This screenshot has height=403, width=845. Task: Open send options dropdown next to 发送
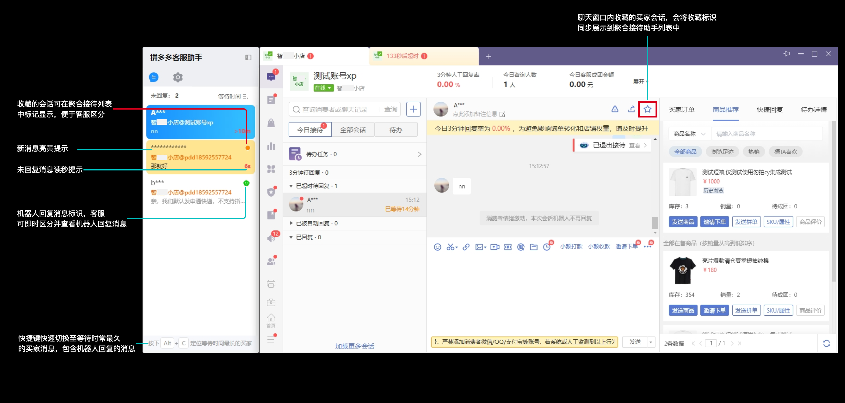[x=651, y=342]
